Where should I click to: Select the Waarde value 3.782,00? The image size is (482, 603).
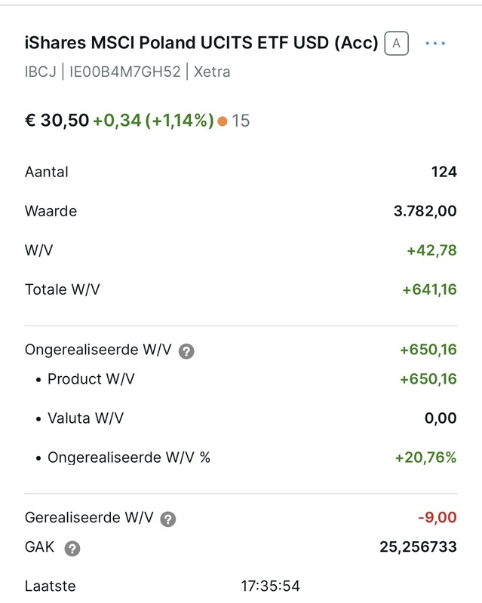[425, 210]
